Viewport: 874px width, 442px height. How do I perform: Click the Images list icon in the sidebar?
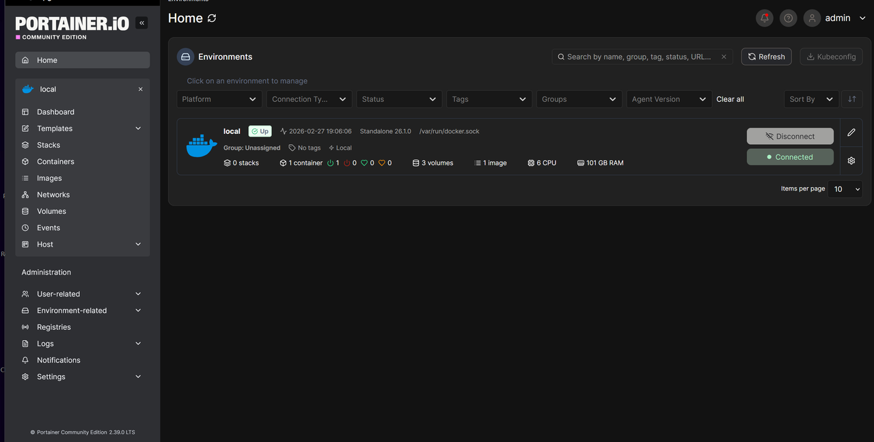point(25,178)
